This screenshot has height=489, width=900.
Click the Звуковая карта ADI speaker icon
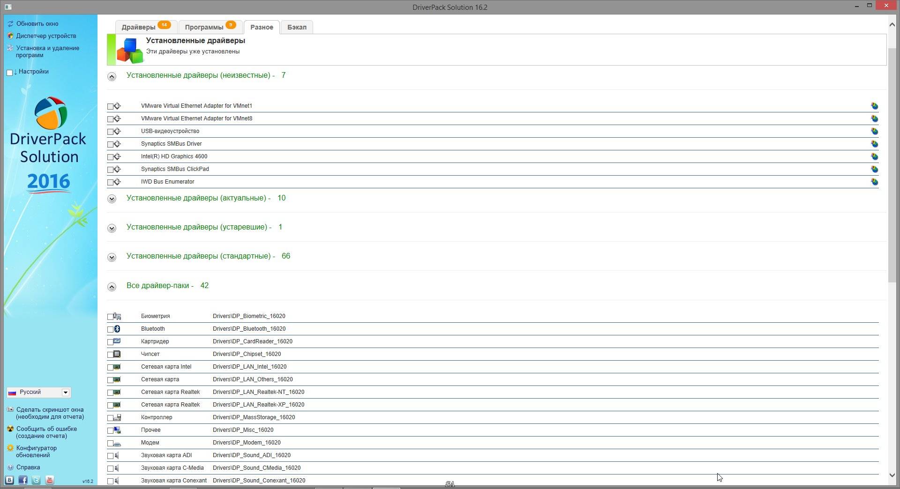point(117,455)
